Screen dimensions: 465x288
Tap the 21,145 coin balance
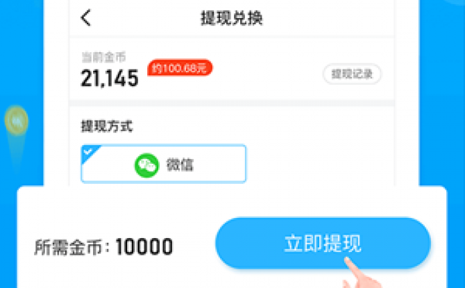(110, 78)
